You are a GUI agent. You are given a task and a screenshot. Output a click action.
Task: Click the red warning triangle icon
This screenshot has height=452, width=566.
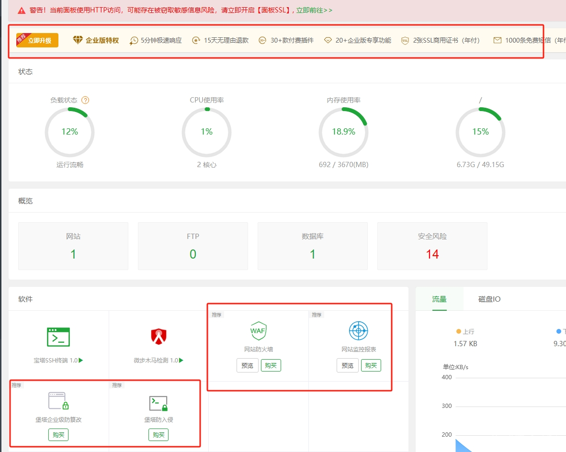22,11
